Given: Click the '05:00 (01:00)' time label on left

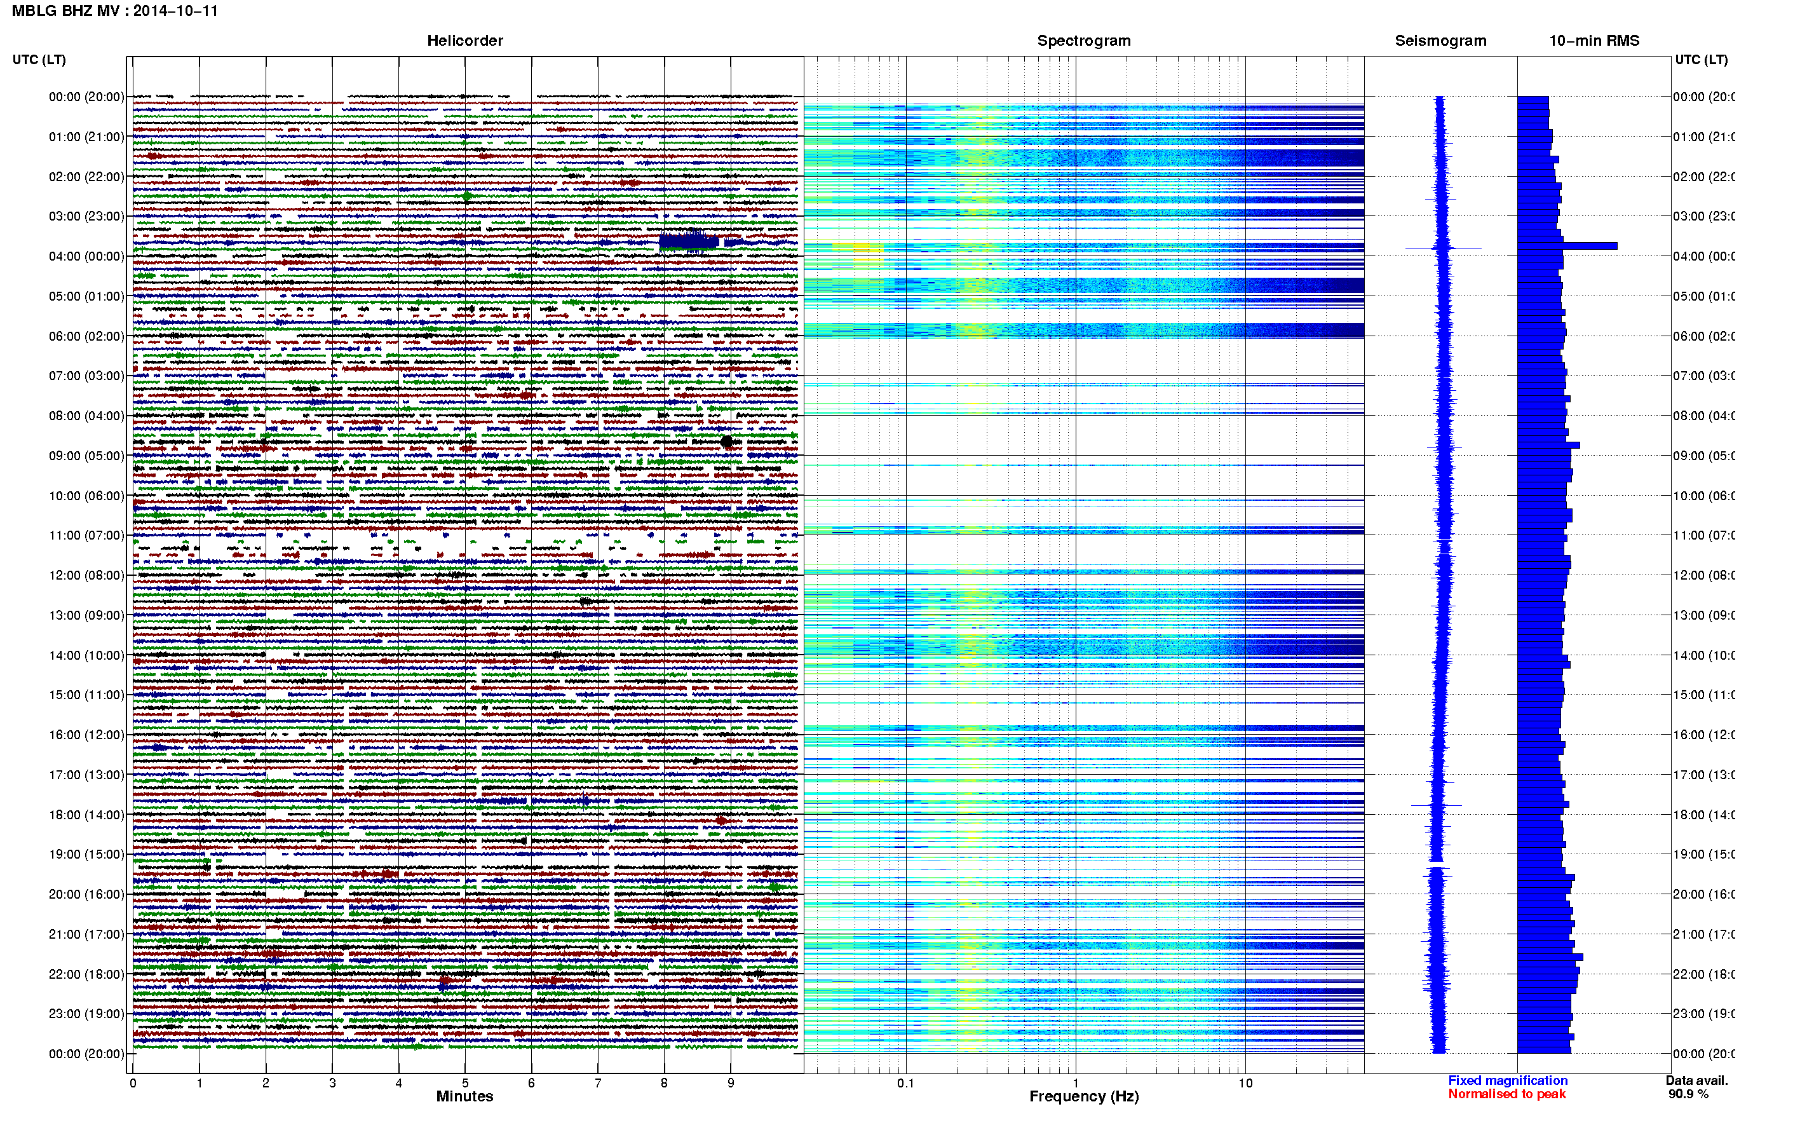Looking at the screenshot, I should (x=86, y=296).
